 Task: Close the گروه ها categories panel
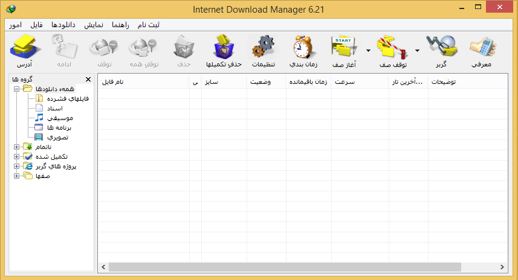(x=88, y=79)
